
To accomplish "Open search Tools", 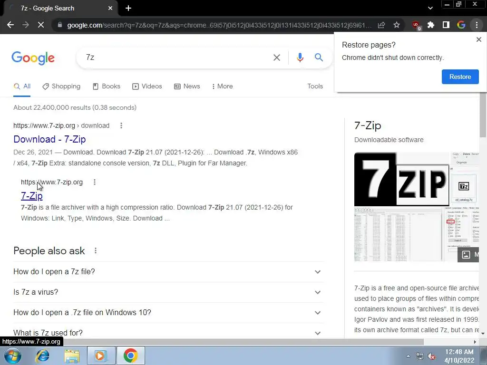I will (x=315, y=86).
